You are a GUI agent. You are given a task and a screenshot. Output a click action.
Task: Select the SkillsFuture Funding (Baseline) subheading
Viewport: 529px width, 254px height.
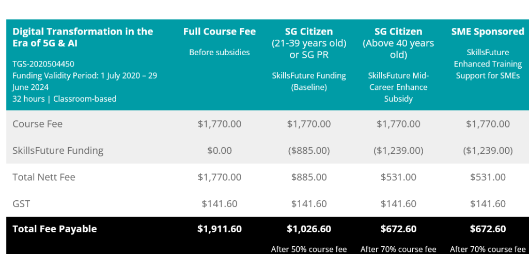(309, 81)
